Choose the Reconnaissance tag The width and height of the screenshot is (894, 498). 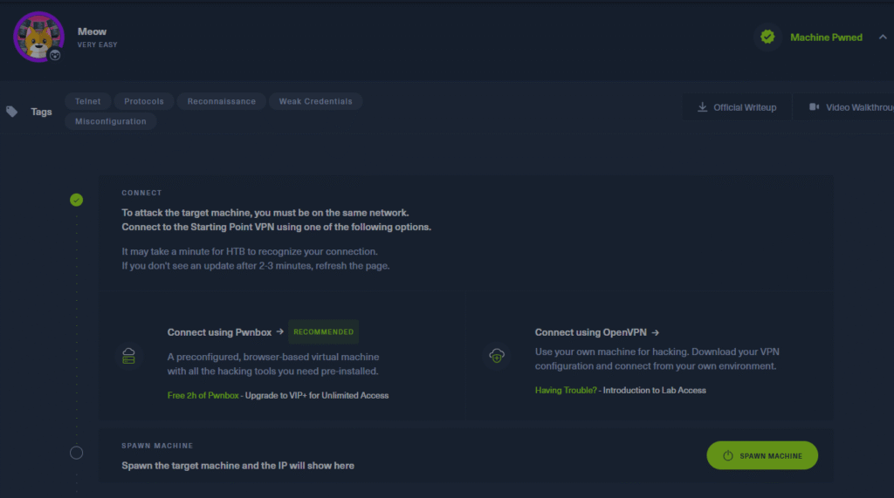tap(221, 101)
